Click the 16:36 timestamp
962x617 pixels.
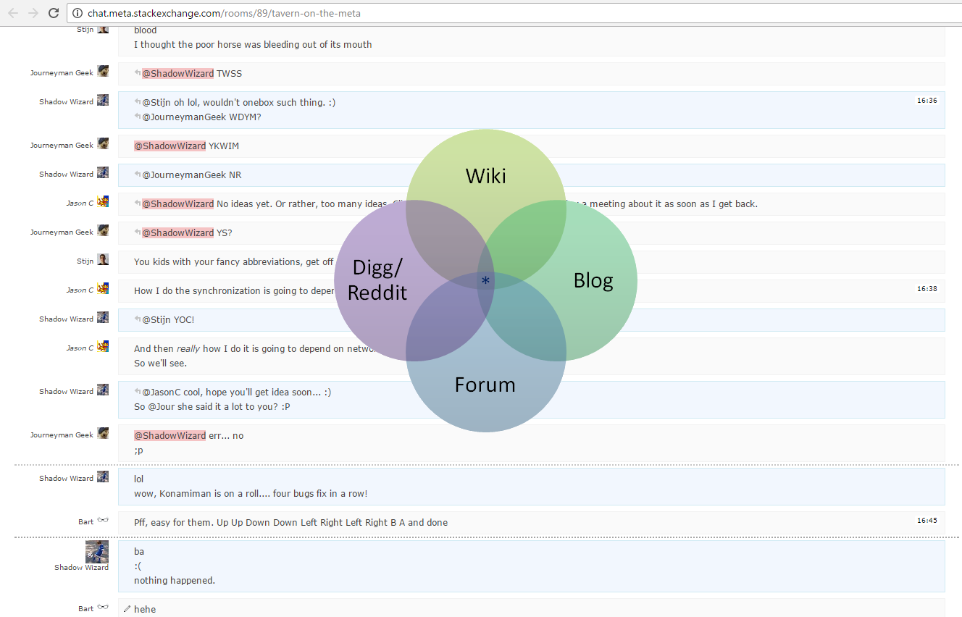coord(927,101)
